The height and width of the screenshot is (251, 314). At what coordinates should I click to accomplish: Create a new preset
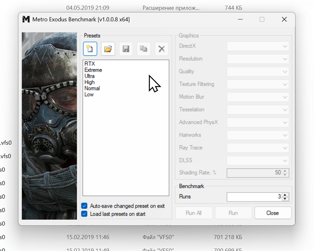pos(90,49)
